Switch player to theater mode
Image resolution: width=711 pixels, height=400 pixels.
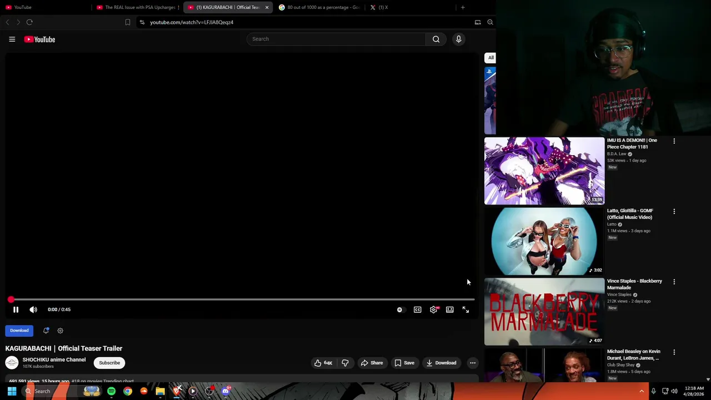click(449, 309)
